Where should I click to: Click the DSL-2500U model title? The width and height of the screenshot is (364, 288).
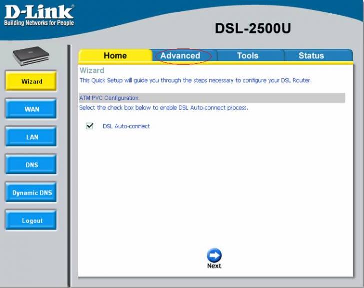coord(253,29)
